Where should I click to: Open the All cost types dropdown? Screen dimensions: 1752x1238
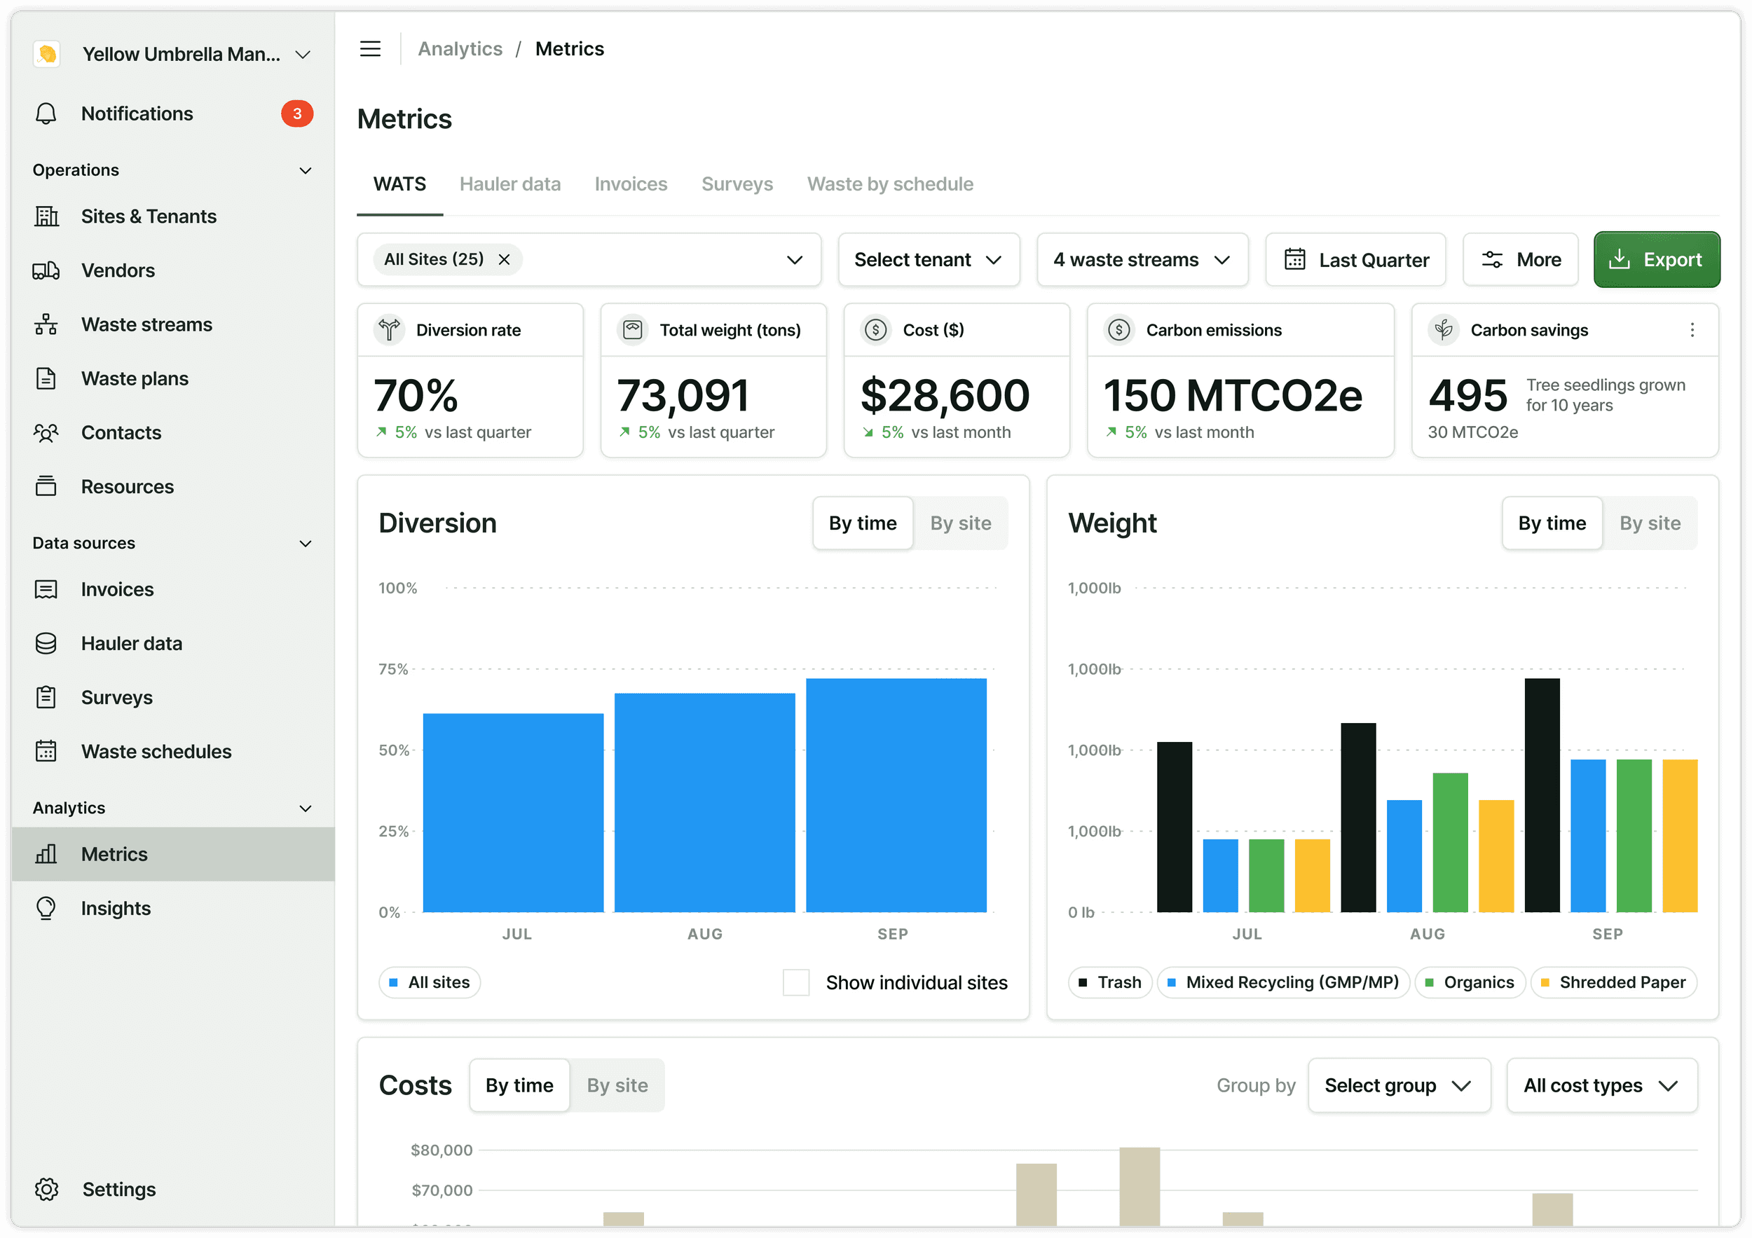click(1601, 1086)
